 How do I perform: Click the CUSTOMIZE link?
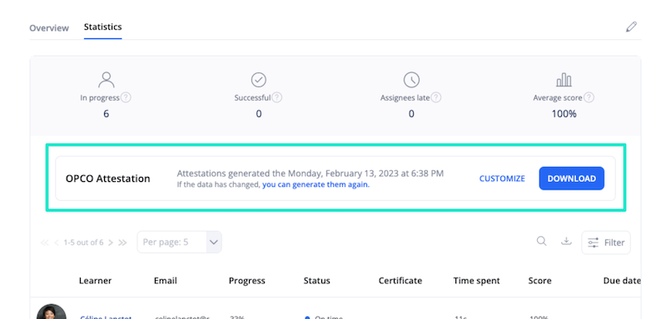[502, 179]
